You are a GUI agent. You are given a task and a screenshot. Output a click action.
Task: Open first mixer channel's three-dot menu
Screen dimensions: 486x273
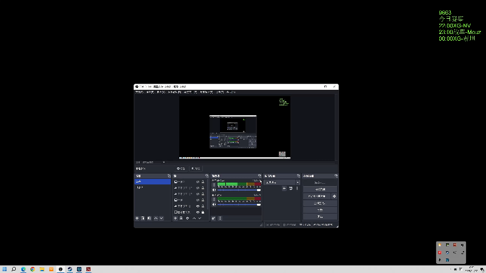click(214, 185)
